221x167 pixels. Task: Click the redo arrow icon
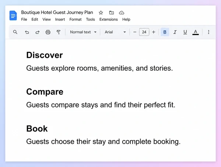tap(37, 32)
